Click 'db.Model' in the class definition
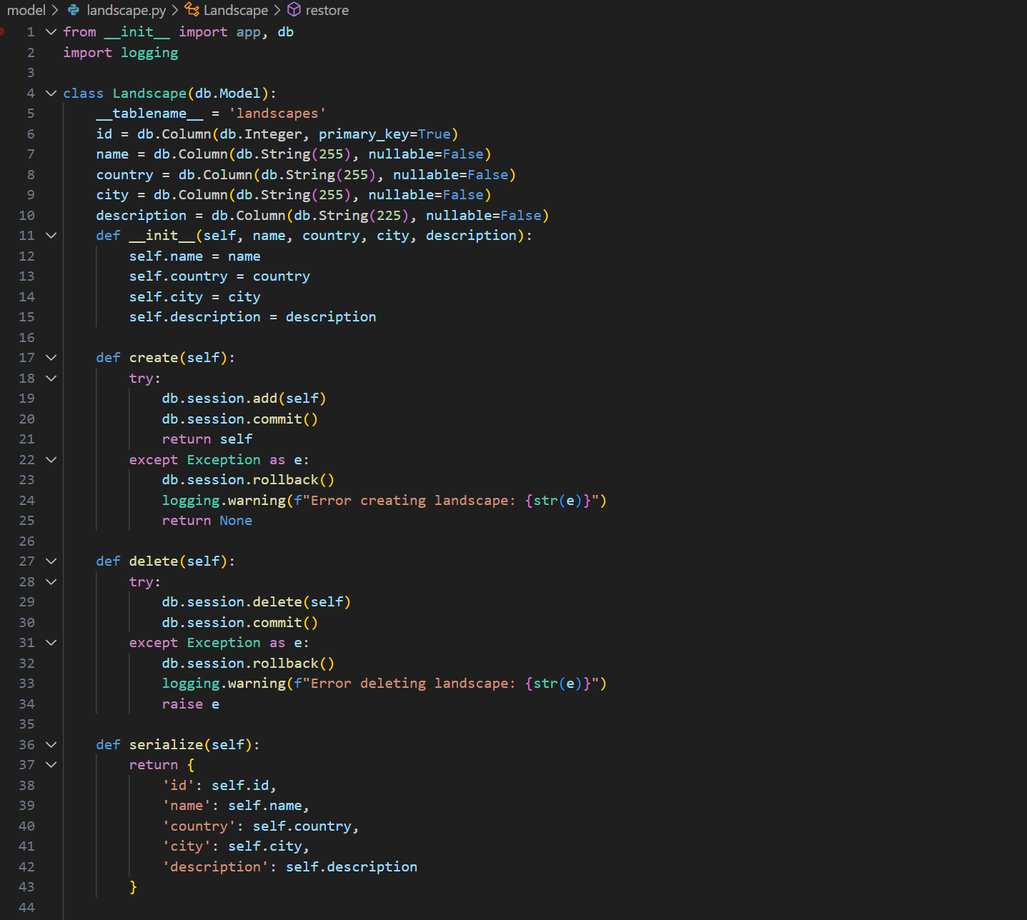 (x=228, y=93)
